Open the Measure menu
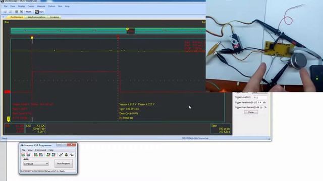 [x=41, y=7]
